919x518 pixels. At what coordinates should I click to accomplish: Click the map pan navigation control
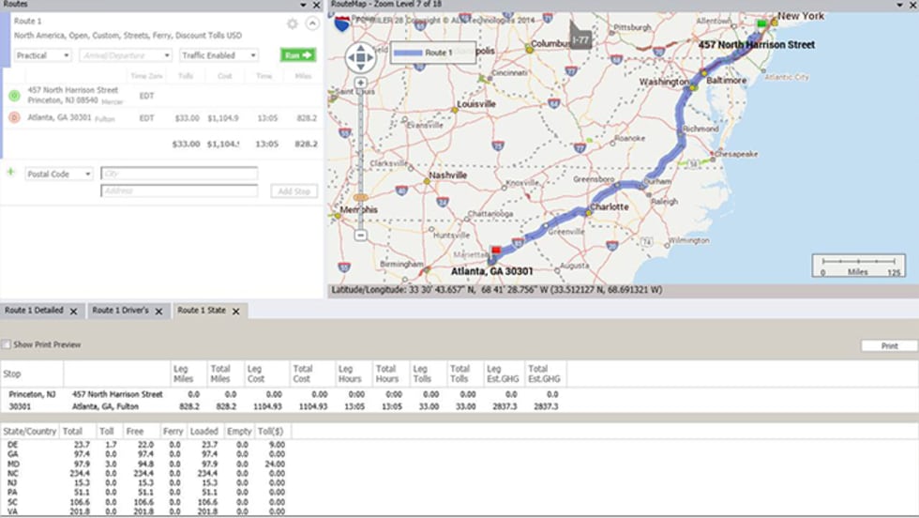(x=360, y=59)
